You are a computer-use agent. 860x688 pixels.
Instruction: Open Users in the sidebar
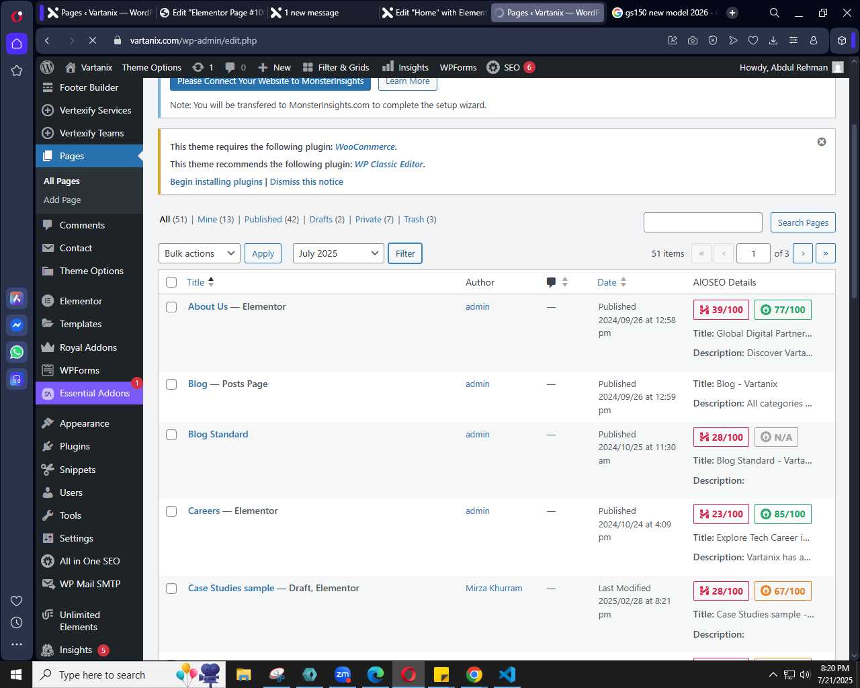(71, 492)
